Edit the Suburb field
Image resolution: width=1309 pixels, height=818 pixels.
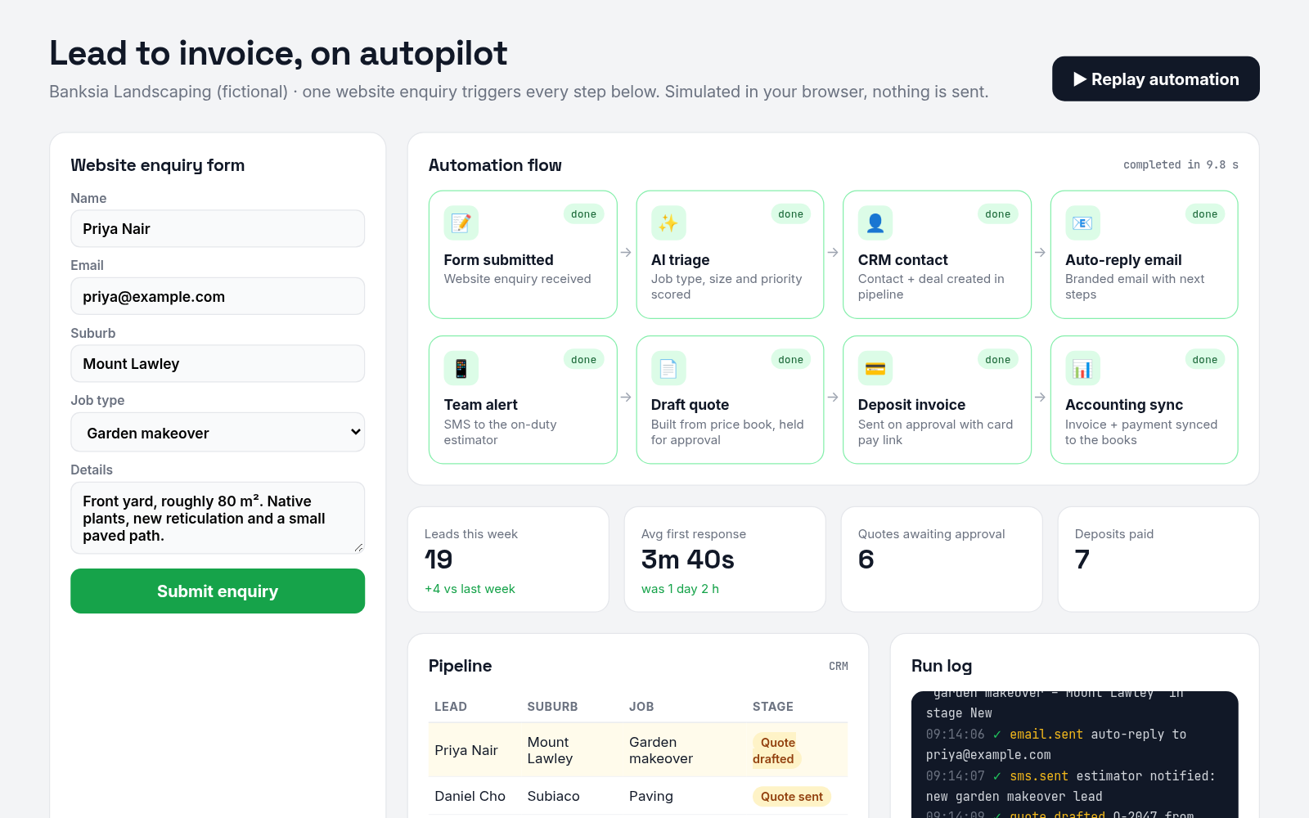[x=218, y=363]
